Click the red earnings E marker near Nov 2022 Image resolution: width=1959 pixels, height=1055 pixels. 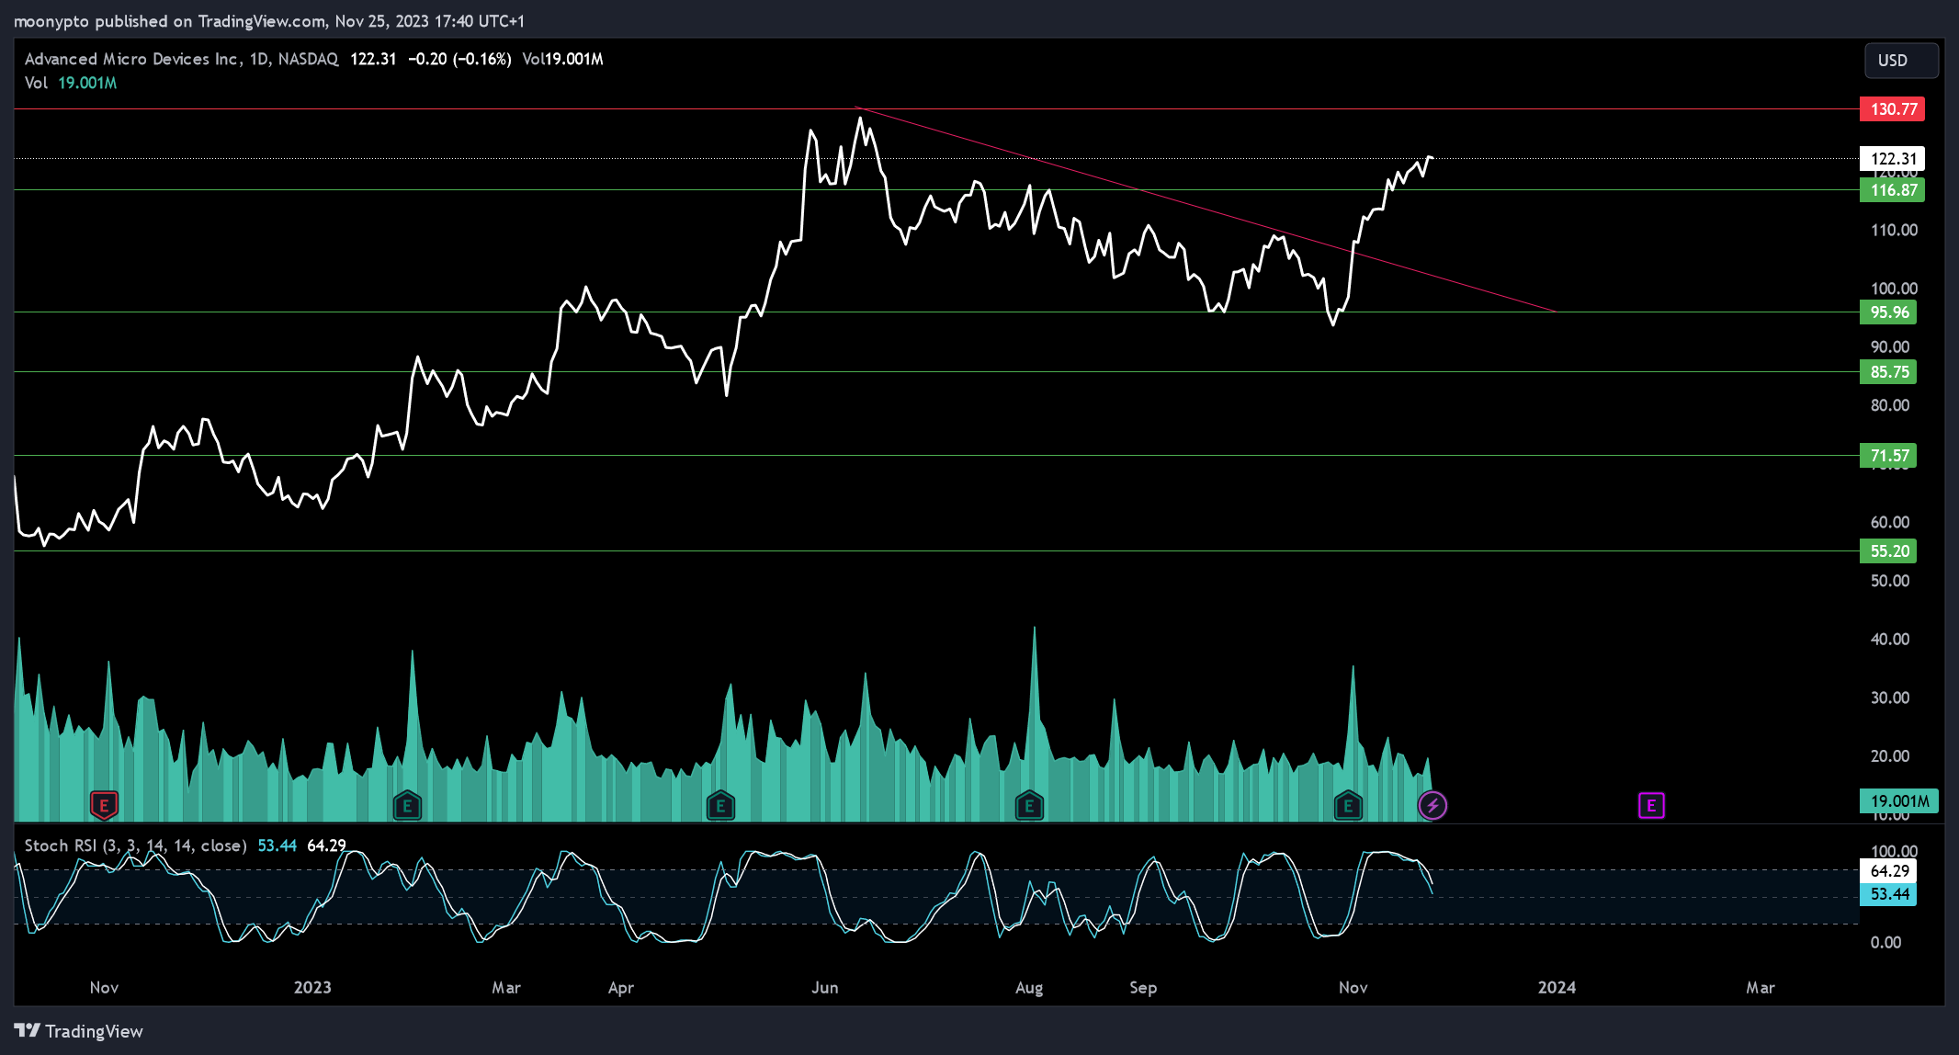[x=104, y=806]
